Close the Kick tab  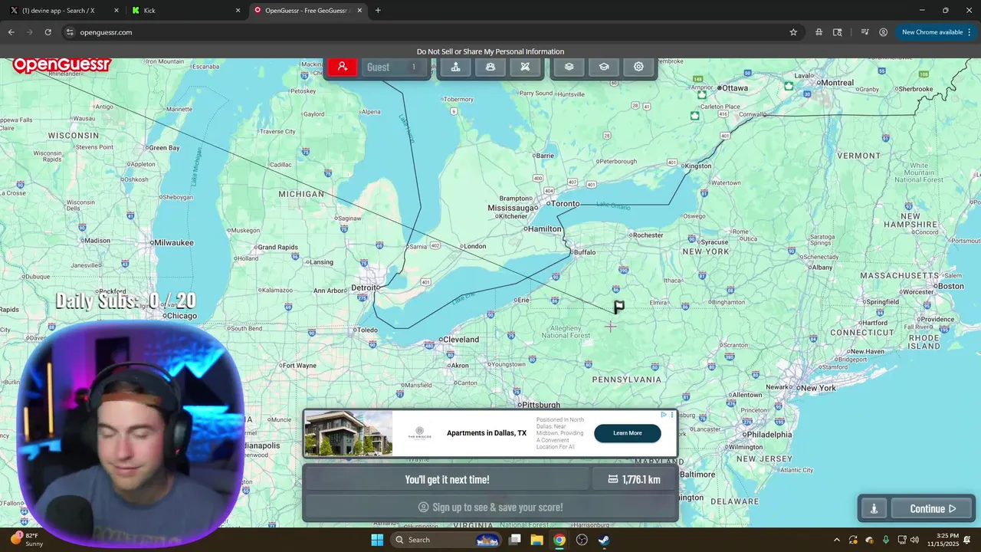[238, 11]
